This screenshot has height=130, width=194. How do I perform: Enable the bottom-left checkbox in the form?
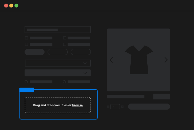26,45
